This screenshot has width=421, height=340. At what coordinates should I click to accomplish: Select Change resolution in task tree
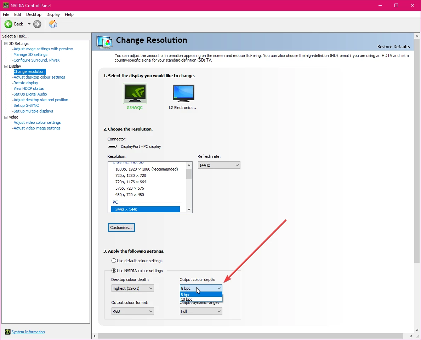(29, 72)
